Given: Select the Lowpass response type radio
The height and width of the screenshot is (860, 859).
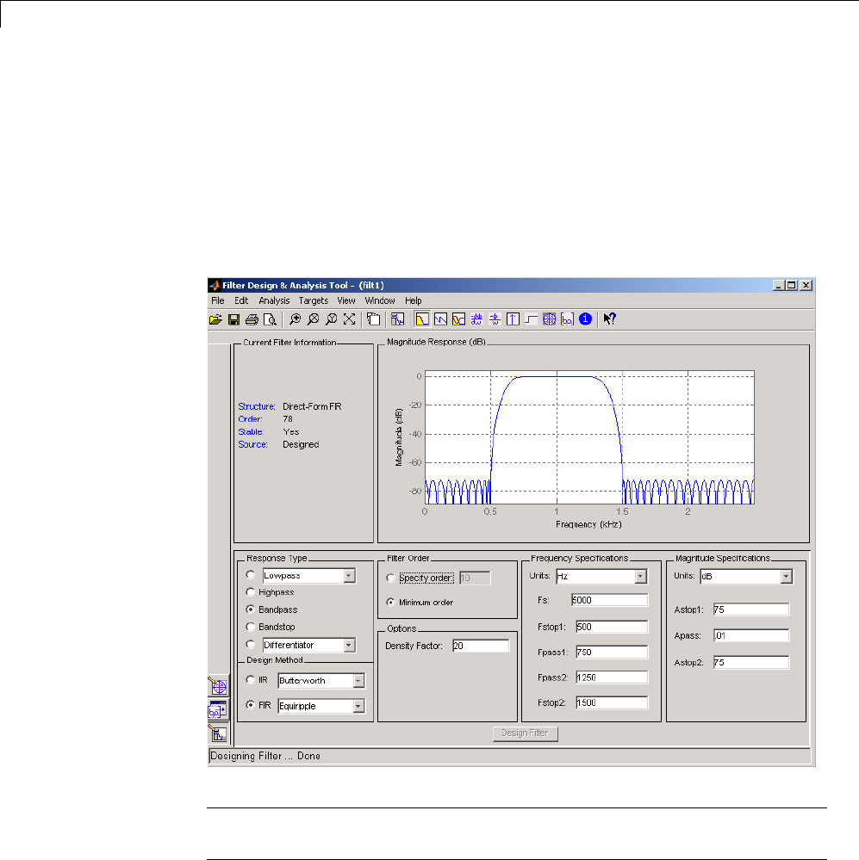Looking at the screenshot, I should tap(251, 575).
